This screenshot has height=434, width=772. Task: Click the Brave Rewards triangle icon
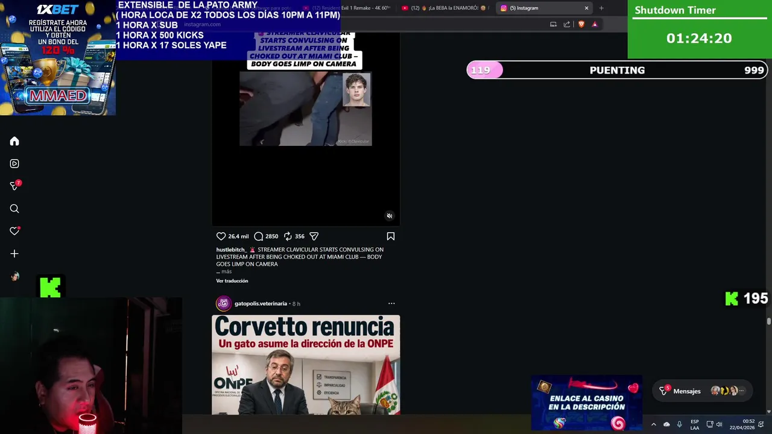595,24
